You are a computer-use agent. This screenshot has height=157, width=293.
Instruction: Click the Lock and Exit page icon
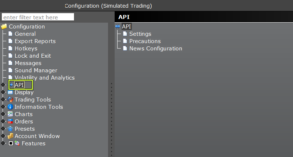pyautogui.click(x=11, y=55)
